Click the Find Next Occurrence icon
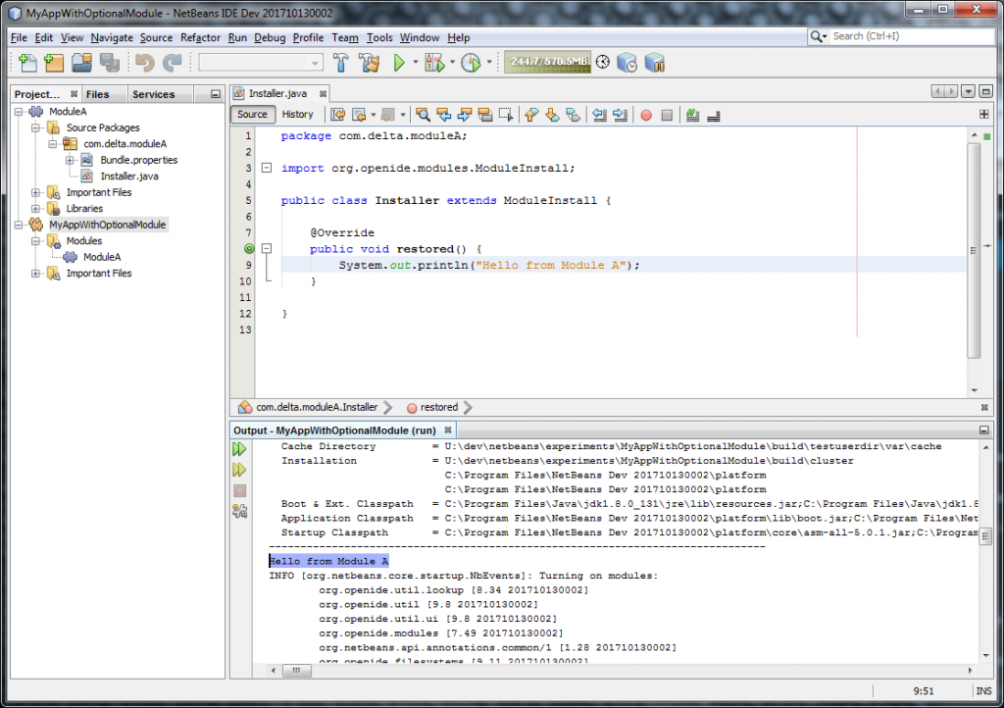This screenshot has width=1004, height=708. tap(464, 116)
